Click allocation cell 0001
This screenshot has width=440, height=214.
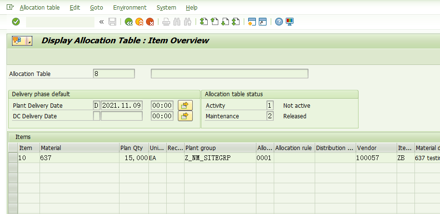click(x=265, y=158)
